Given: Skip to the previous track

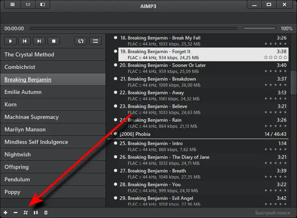Looking at the screenshot, I should click(x=25, y=41).
